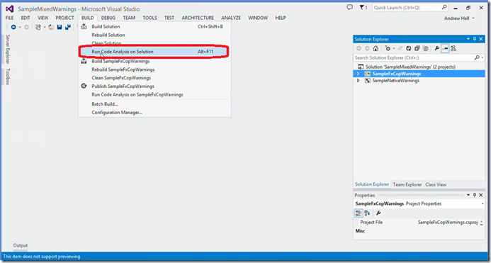Select Rebuild SampleFxCopWarnings menu entry
491x263 pixels.
(154, 69)
